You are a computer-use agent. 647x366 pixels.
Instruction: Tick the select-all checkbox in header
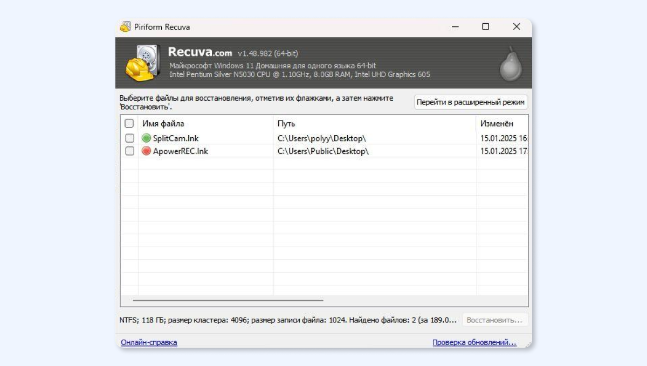(x=129, y=124)
